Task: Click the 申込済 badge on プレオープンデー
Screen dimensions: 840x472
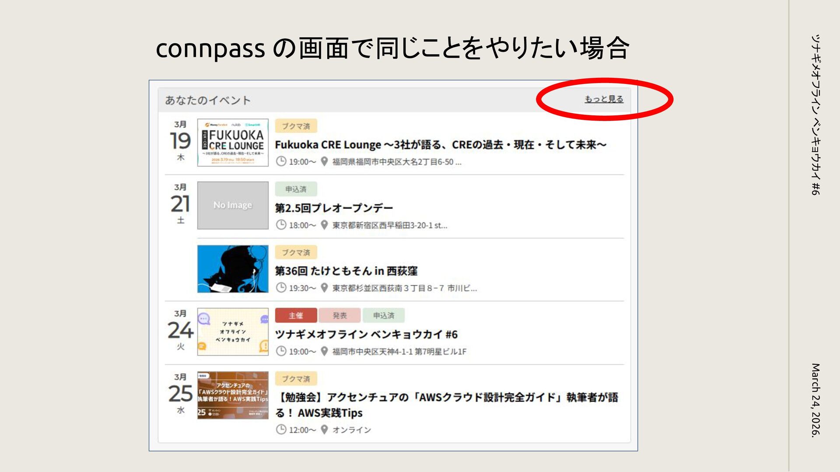Action: tap(296, 189)
